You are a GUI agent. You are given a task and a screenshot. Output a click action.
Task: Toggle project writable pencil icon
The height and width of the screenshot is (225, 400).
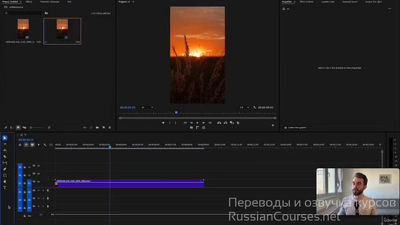click(6, 127)
